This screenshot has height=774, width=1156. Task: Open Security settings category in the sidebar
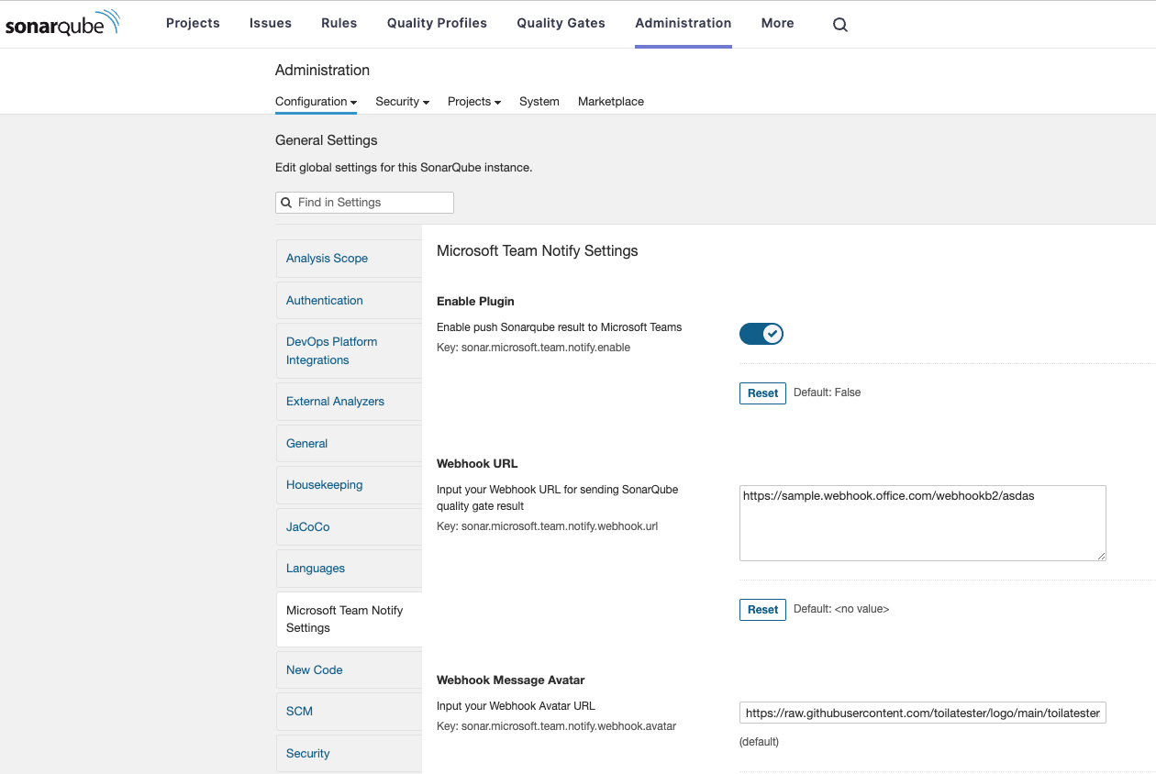pos(349,754)
